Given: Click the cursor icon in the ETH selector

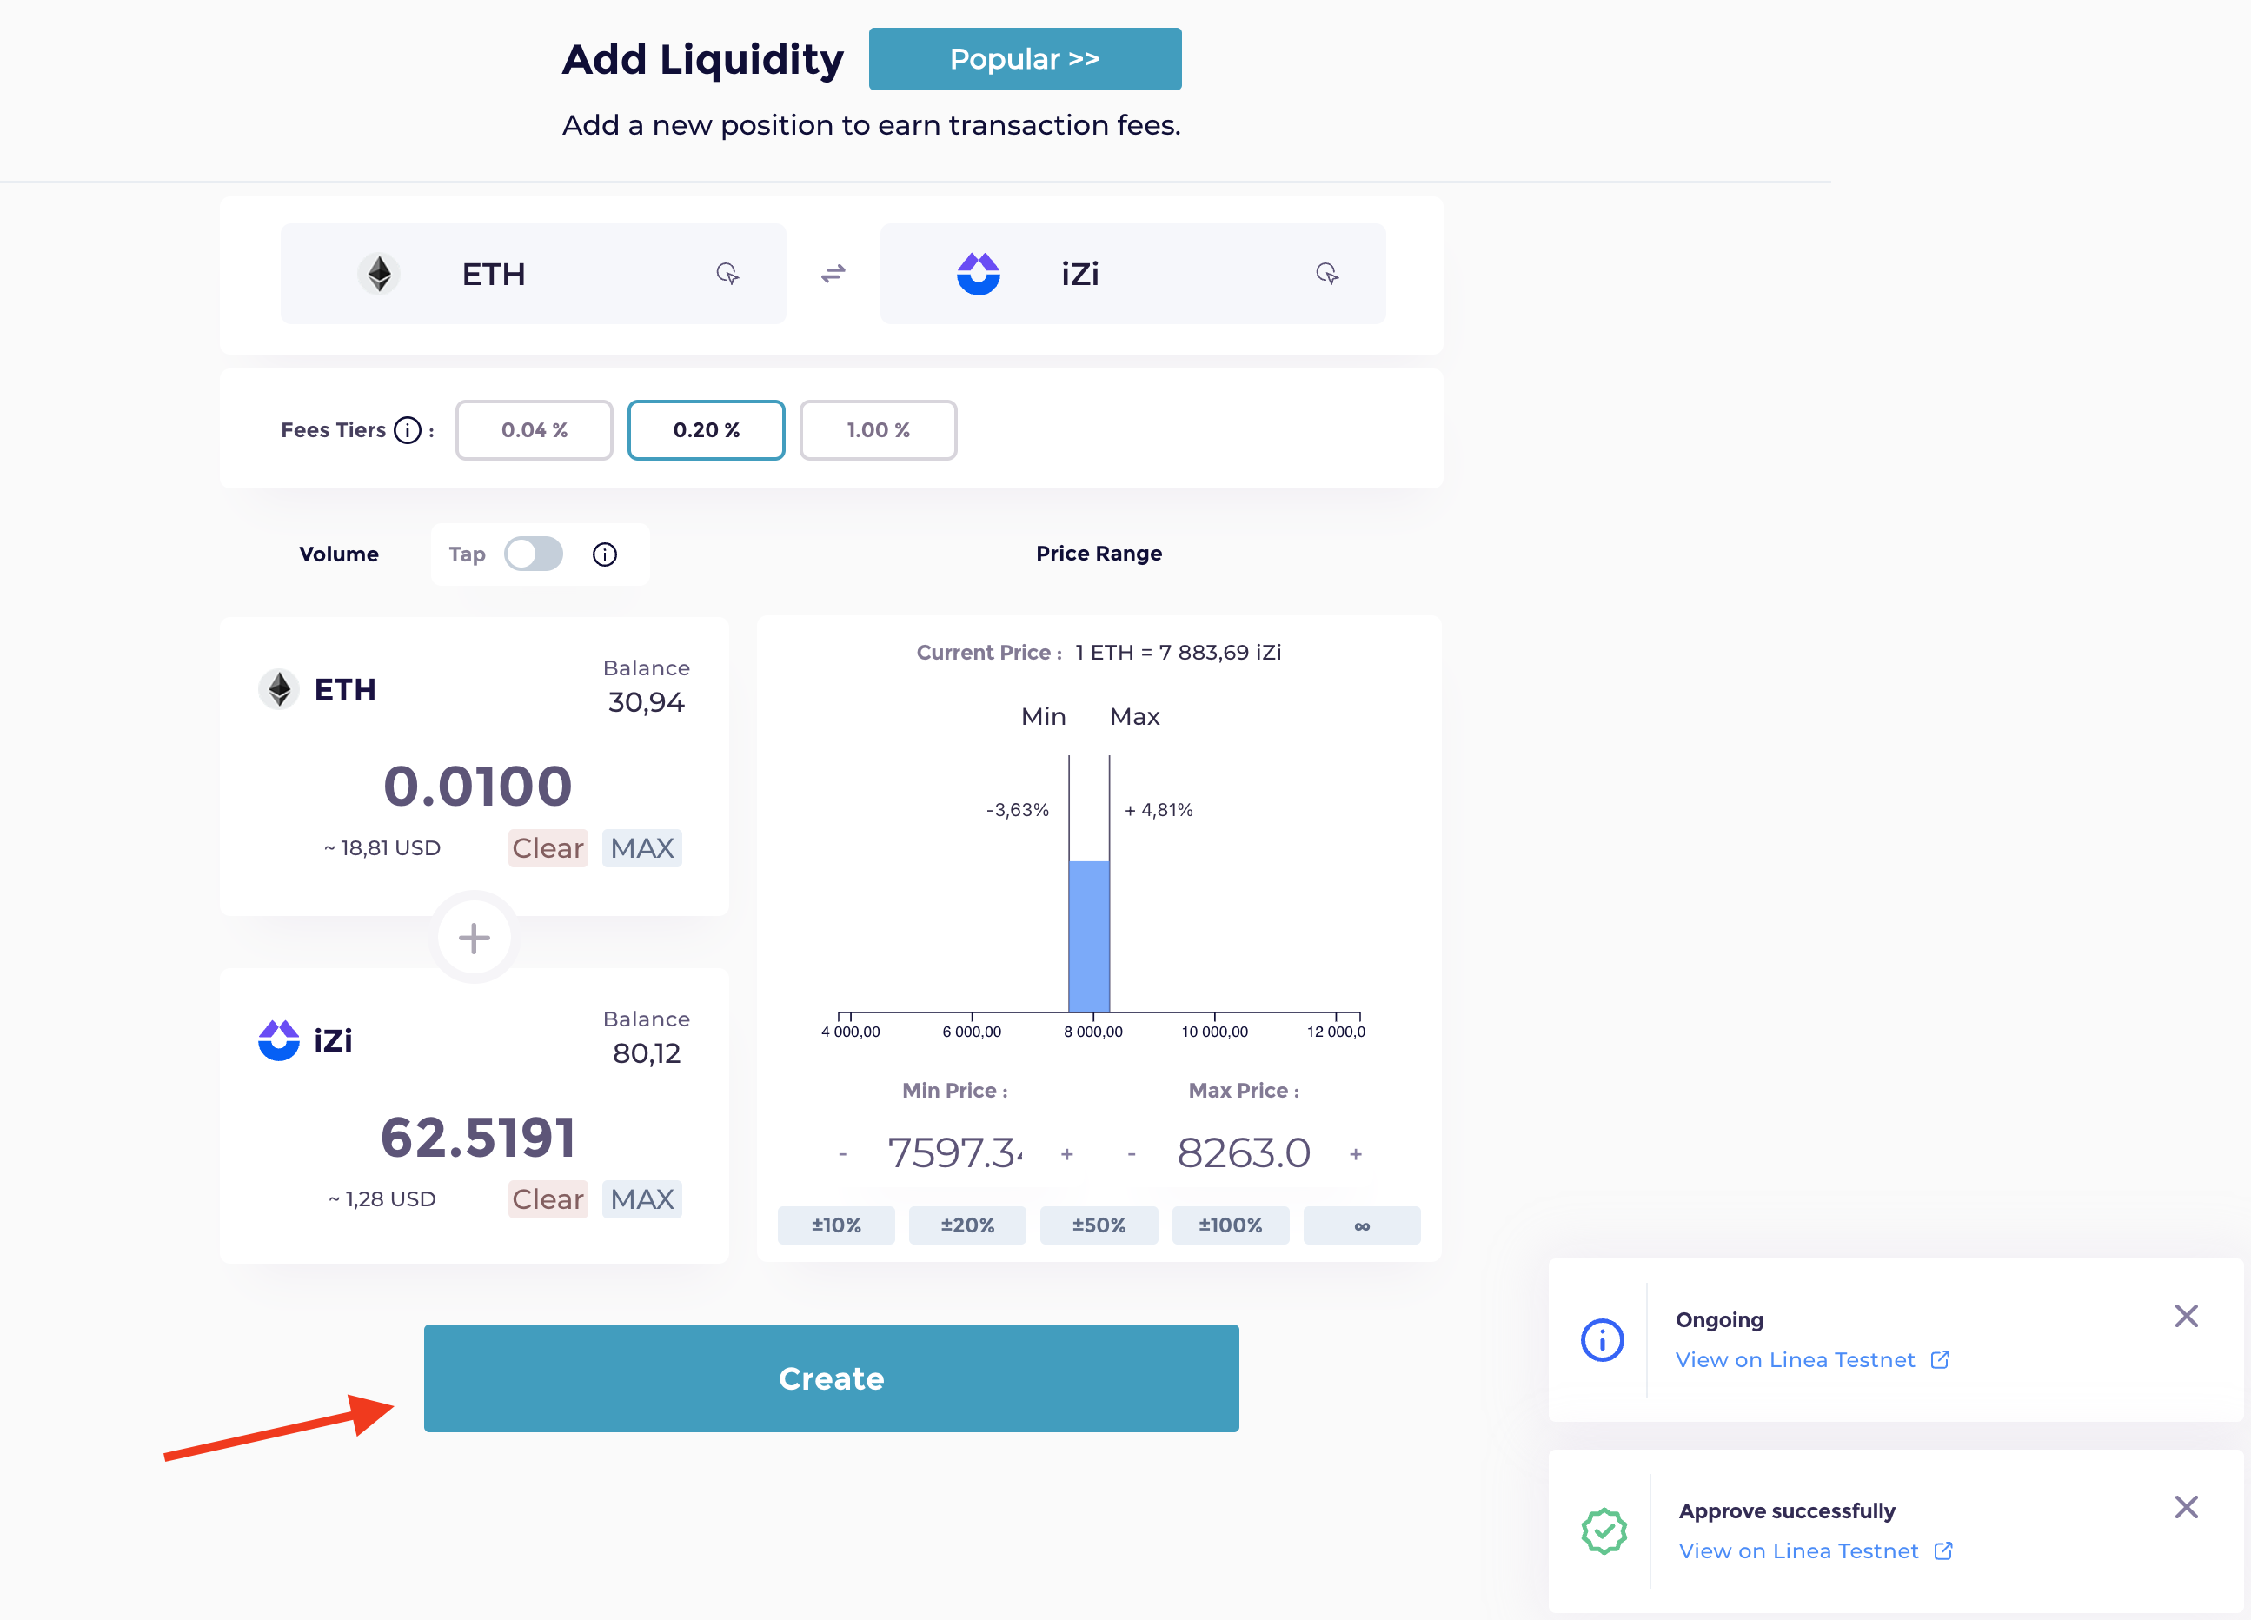Looking at the screenshot, I should tap(727, 273).
